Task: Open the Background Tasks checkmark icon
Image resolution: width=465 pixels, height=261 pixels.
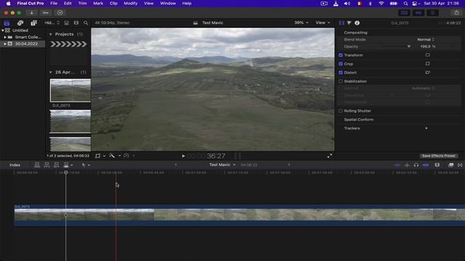Action: coord(60,13)
